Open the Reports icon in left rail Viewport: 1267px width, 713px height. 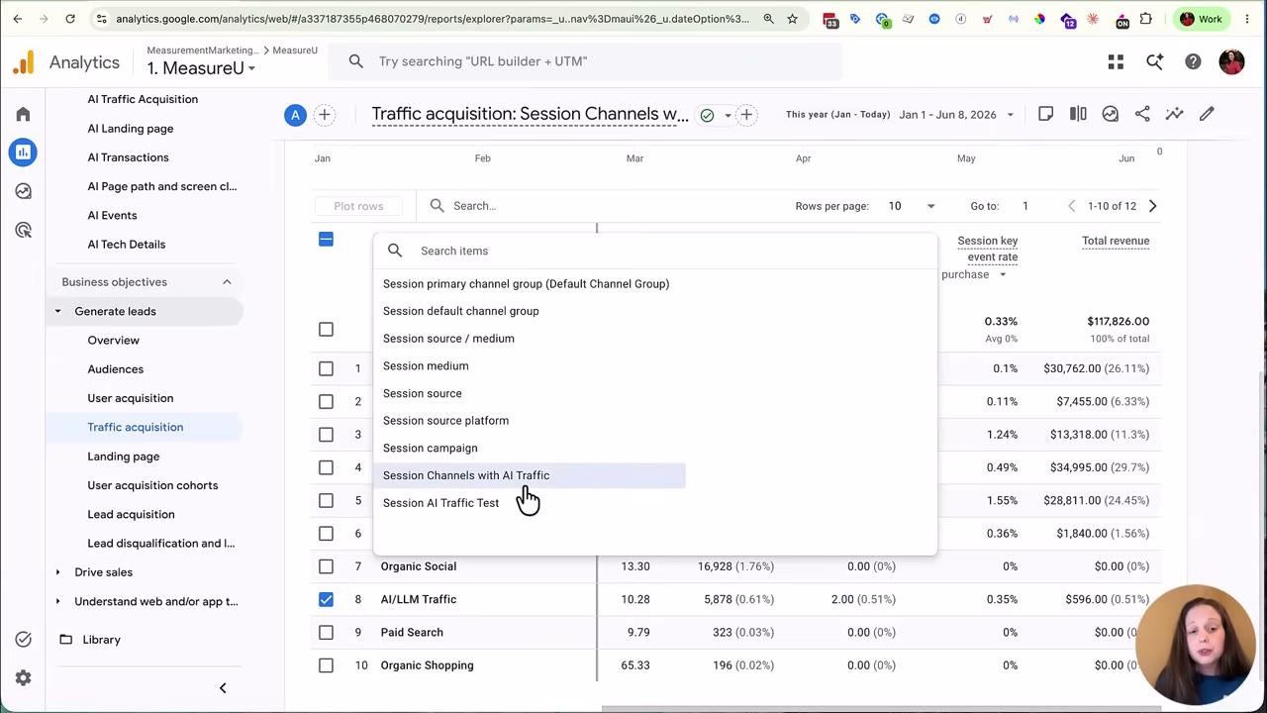[x=23, y=152]
